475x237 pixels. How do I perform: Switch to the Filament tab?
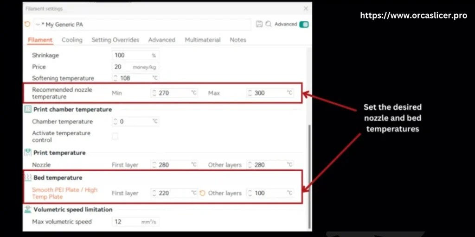(x=40, y=40)
